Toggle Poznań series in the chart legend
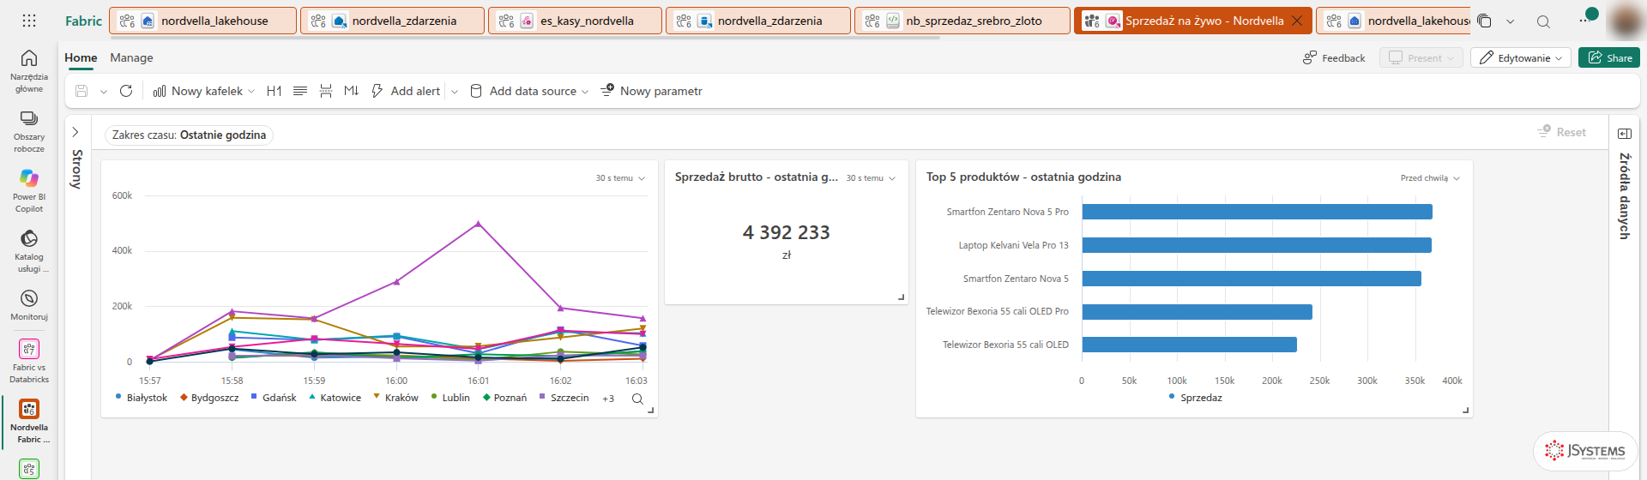 coord(505,398)
